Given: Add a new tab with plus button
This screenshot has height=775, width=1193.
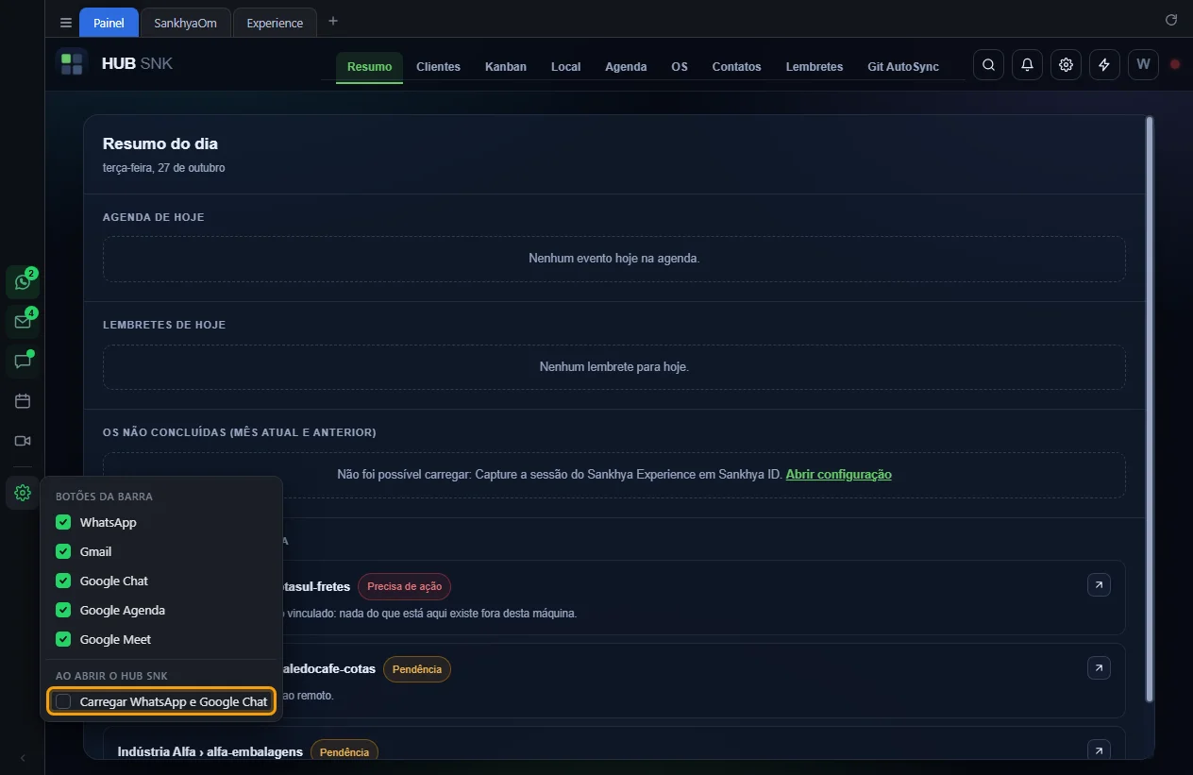Looking at the screenshot, I should 332,21.
